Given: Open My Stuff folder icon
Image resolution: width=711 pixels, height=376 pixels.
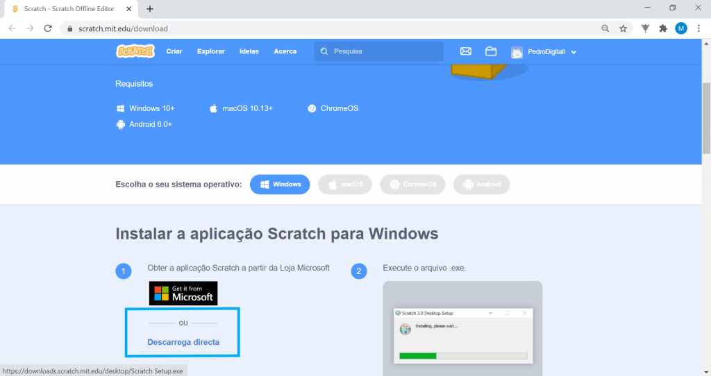Looking at the screenshot, I should pyautogui.click(x=491, y=51).
